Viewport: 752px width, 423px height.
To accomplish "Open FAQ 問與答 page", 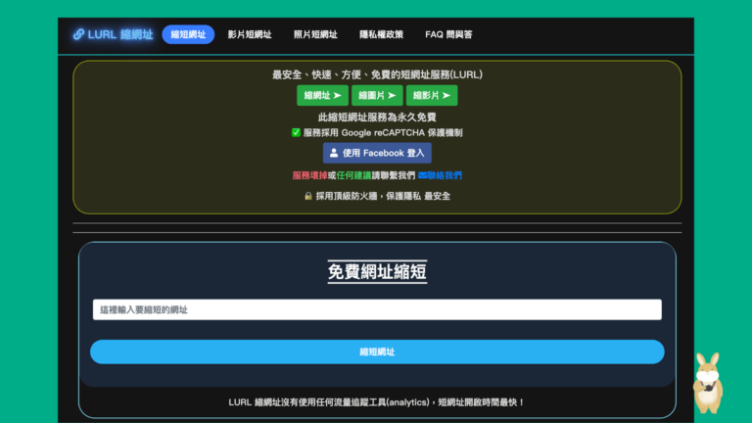I will click(x=448, y=34).
